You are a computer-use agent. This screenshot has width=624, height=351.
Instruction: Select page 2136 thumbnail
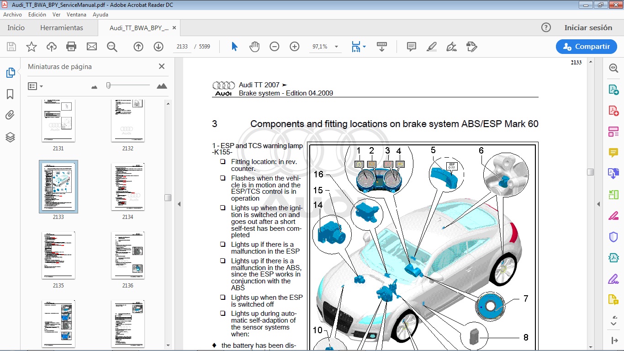tap(128, 255)
